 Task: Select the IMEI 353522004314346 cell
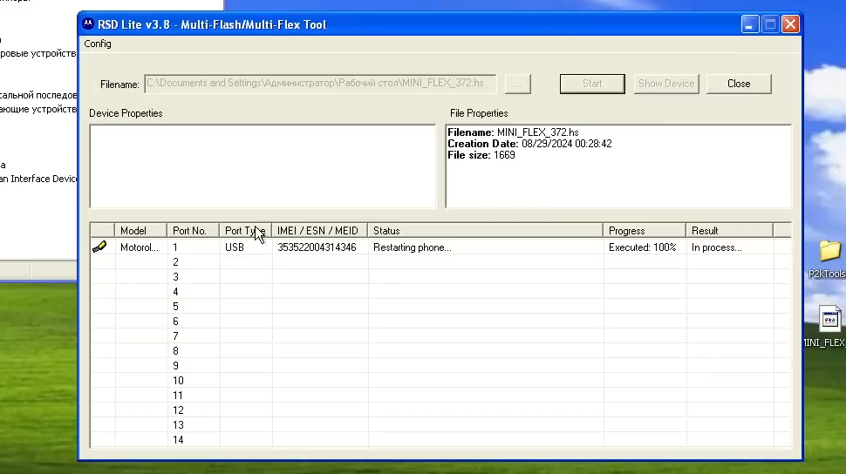pyautogui.click(x=317, y=247)
